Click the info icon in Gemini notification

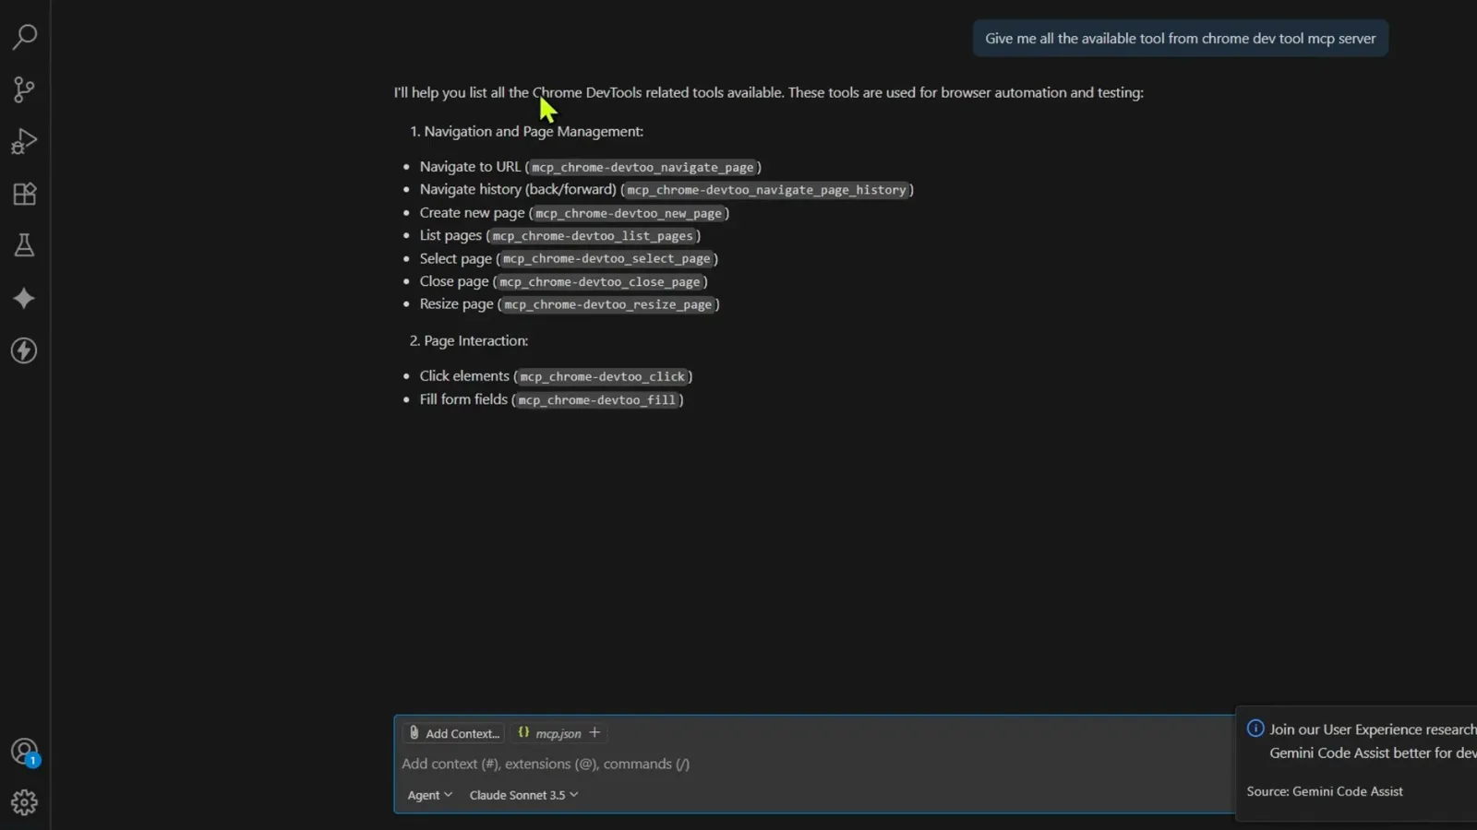pyautogui.click(x=1255, y=729)
